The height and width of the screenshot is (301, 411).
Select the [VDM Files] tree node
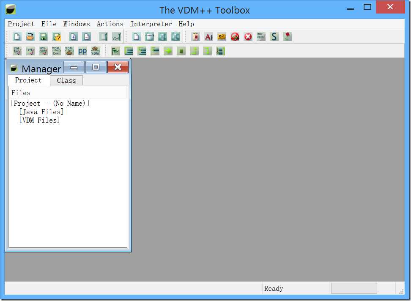pos(40,120)
